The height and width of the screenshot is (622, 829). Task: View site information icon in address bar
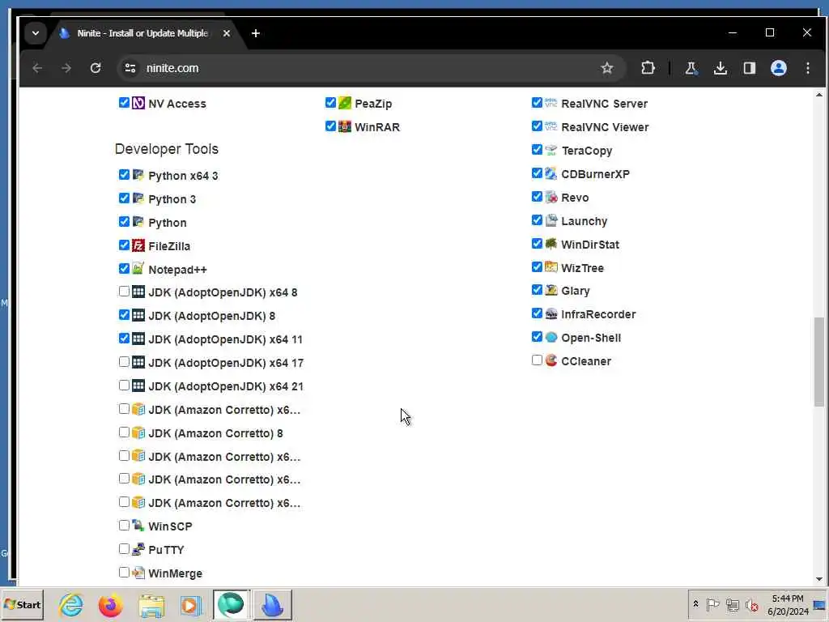(130, 68)
